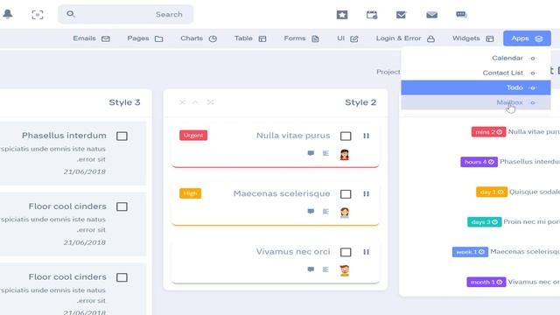Open the notifications bell icon

[8, 14]
